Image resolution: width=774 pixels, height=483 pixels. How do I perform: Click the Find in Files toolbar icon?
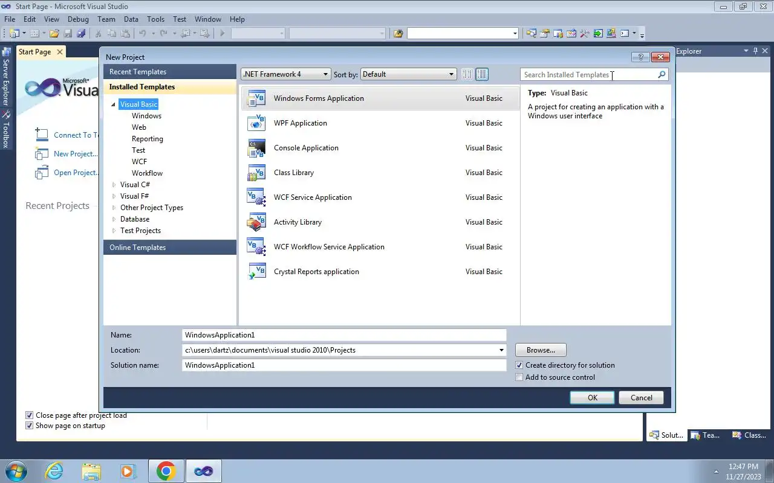pyautogui.click(x=398, y=34)
